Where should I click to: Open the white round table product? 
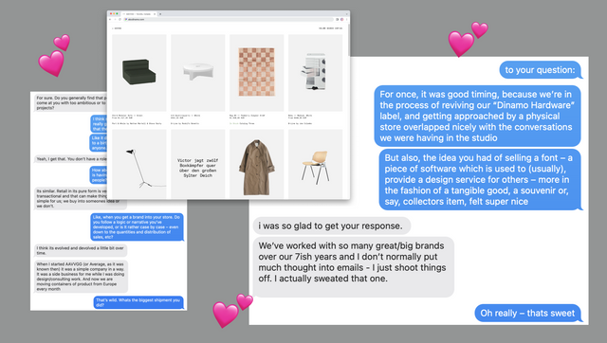[198, 73]
